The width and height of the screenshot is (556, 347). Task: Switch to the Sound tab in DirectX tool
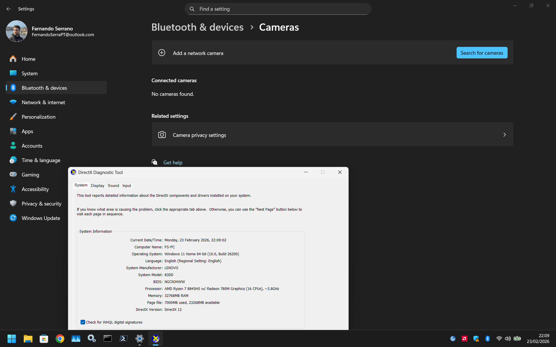pos(113,186)
